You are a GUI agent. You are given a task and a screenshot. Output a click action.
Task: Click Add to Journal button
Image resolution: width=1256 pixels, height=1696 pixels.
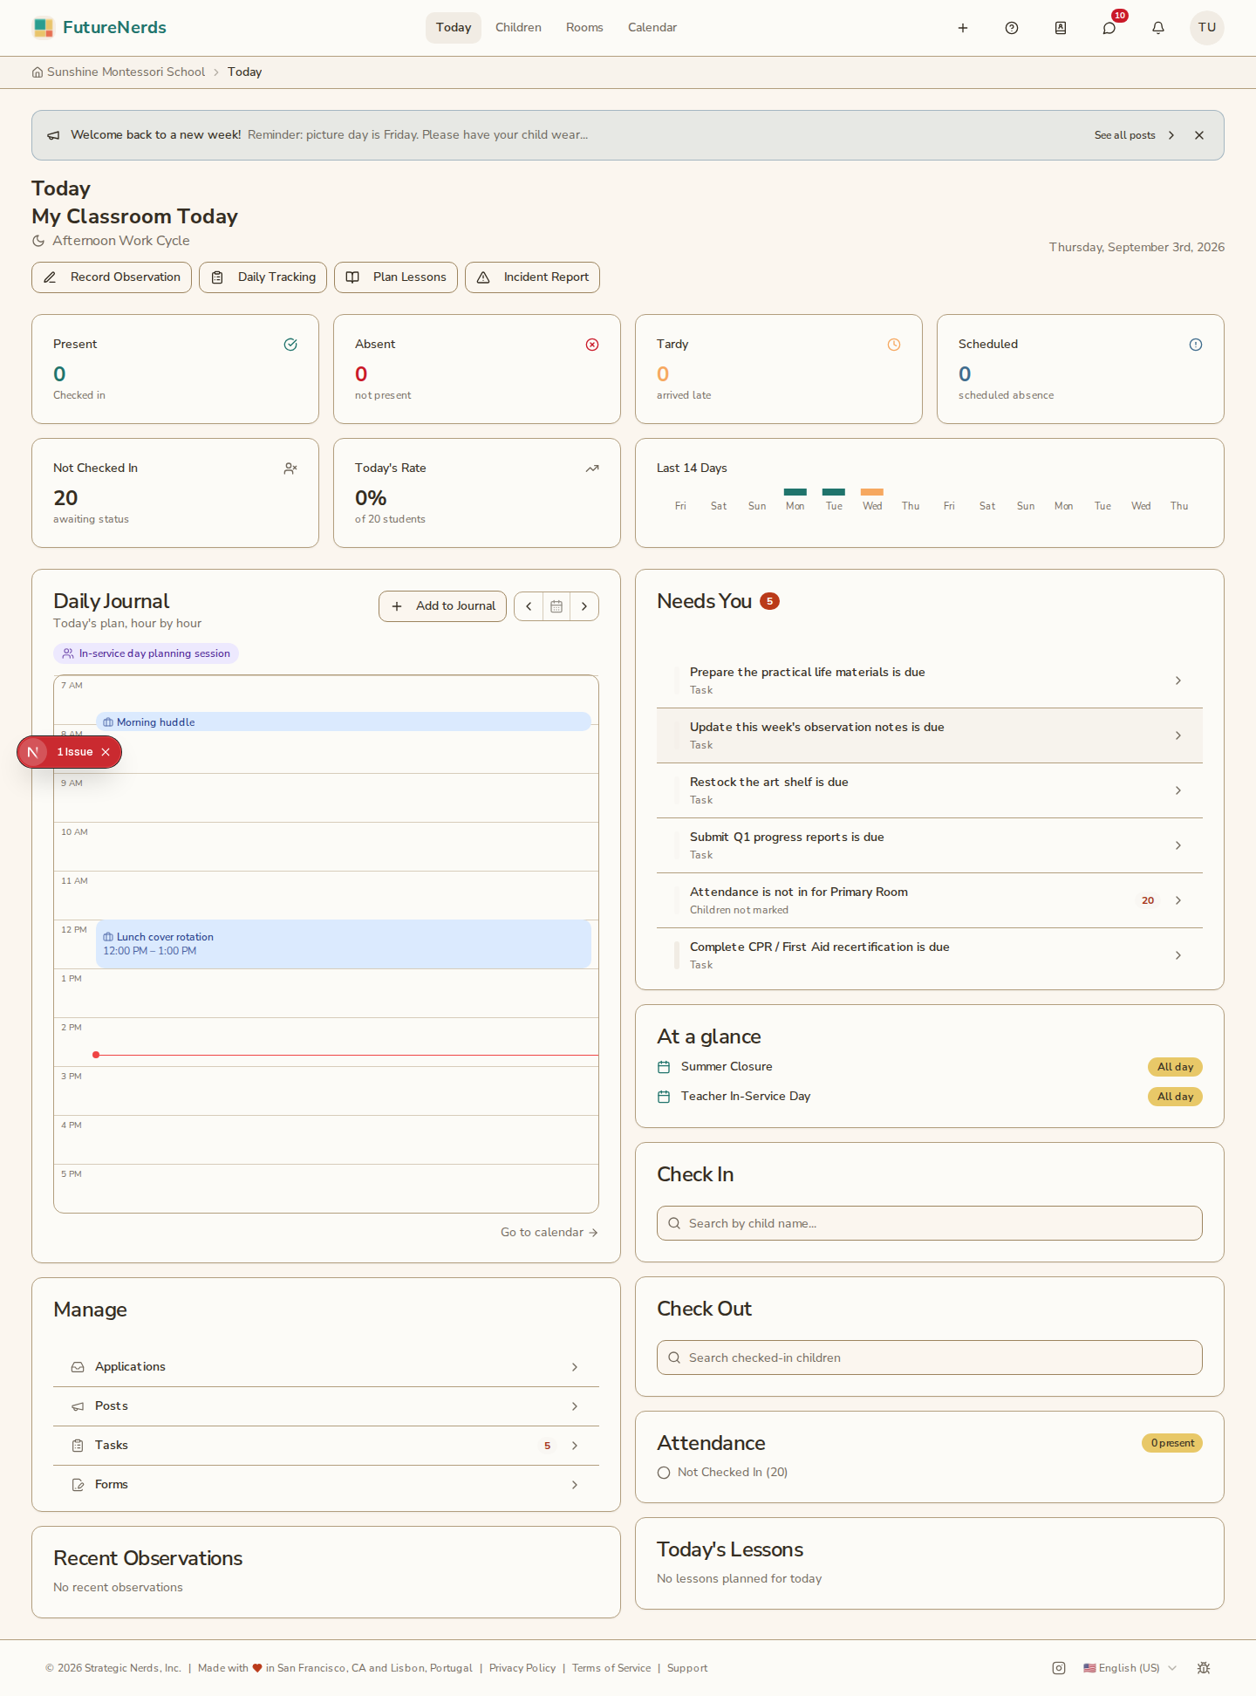pos(442,606)
